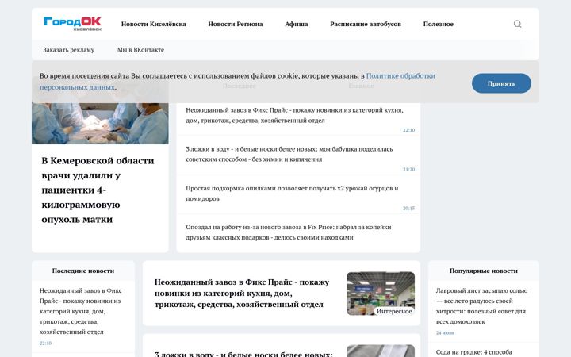Open bold card headline Неожиданный завоз в Фикс Прайс
Image resolution: width=571 pixels, height=357 pixels.
241,294
